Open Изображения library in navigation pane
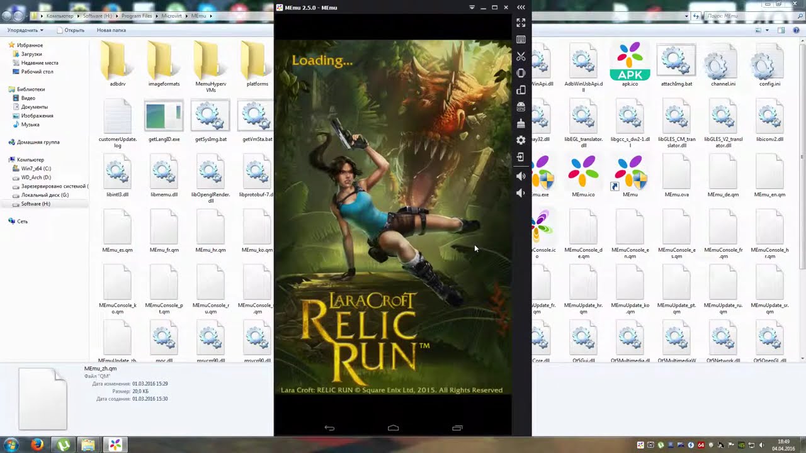Viewport: 806px width, 453px height. (x=37, y=116)
